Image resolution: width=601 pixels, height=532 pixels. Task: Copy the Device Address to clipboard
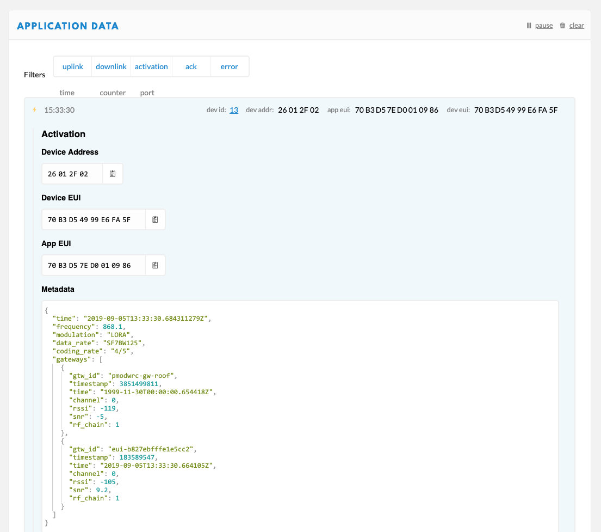coord(113,174)
